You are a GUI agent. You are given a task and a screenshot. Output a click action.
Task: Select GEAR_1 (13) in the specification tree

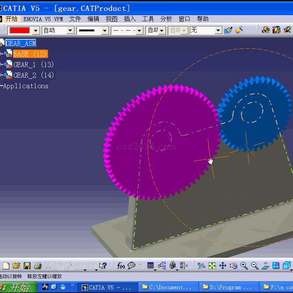[33, 64]
